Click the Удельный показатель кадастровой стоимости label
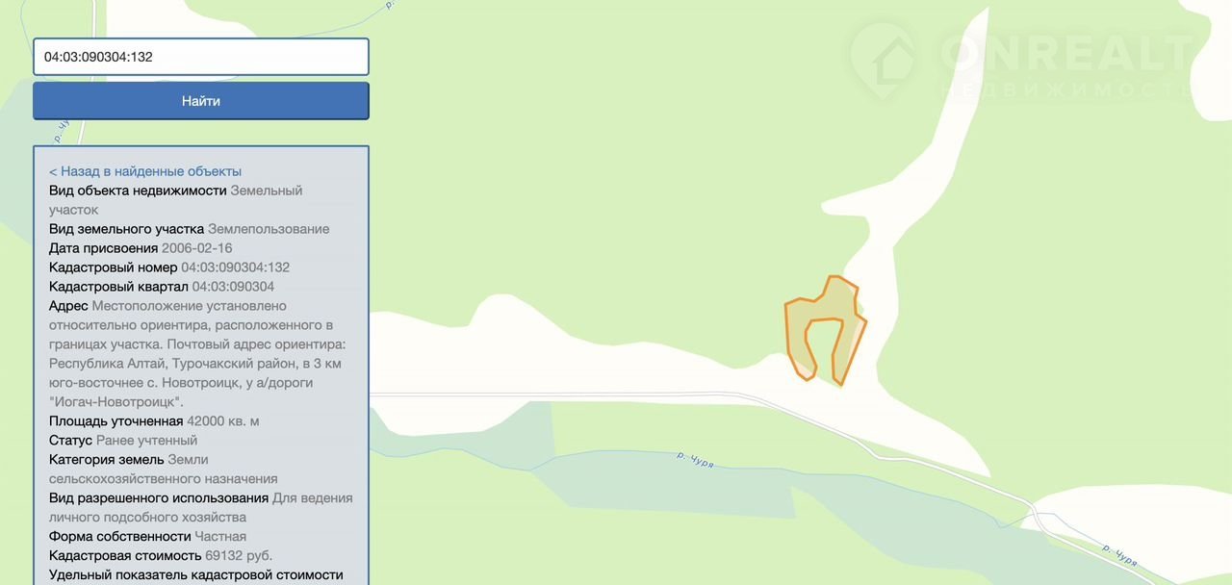Screen dimensions: 1232x585 pyautogui.click(x=196, y=575)
